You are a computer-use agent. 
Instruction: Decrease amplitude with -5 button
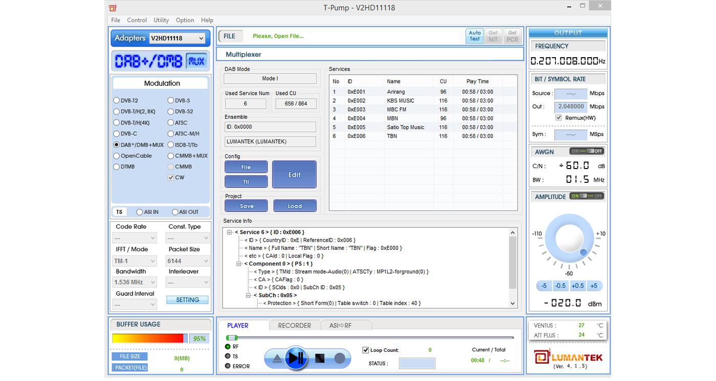(x=544, y=286)
